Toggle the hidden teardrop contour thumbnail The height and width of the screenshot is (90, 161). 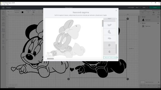pyautogui.click(x=109, y=52)
